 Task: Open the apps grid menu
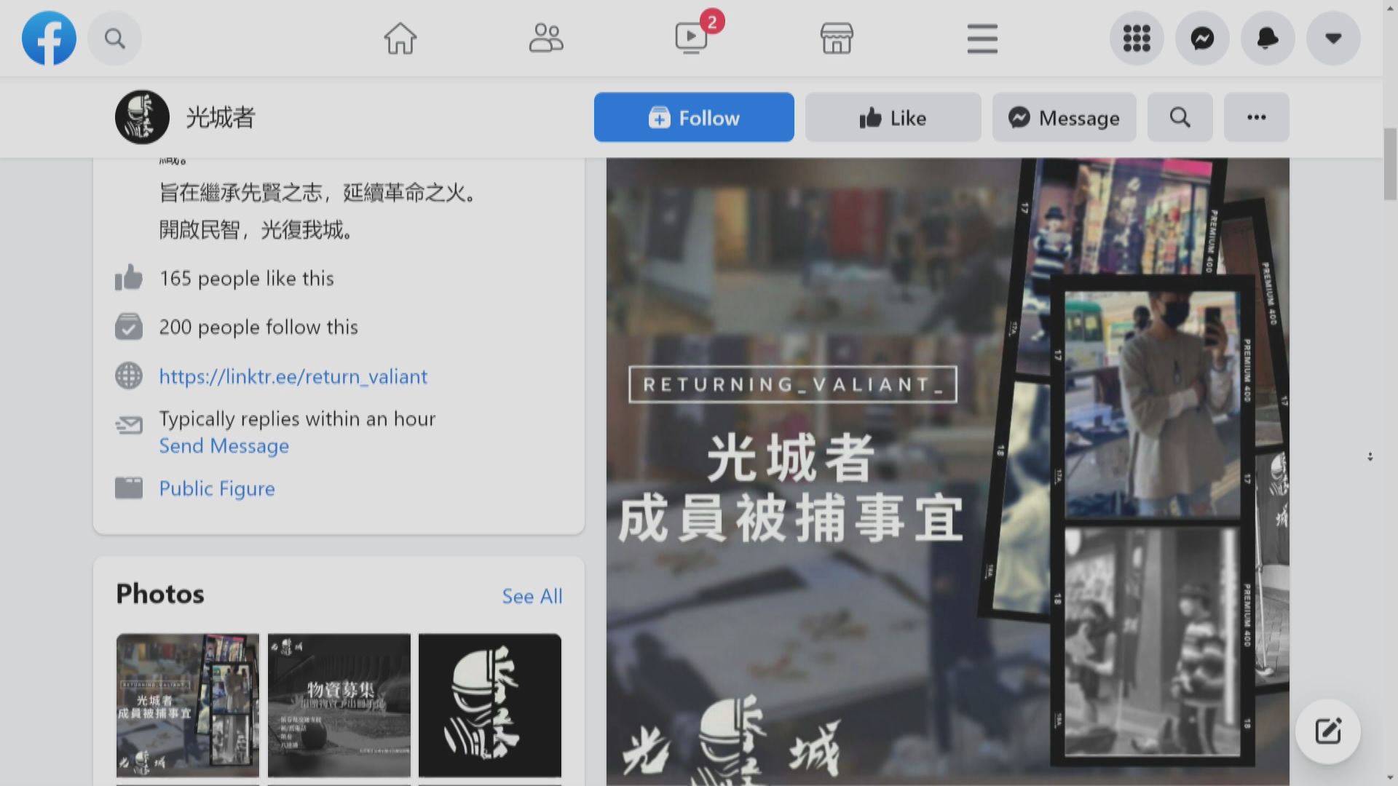coord(1136,39)
